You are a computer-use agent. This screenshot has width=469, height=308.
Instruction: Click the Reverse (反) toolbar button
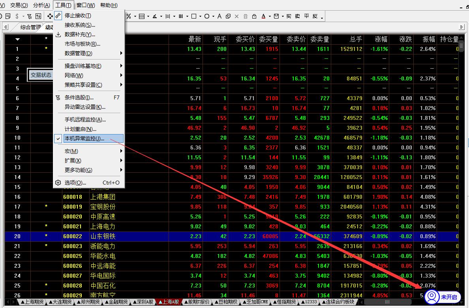coord(315,16)
